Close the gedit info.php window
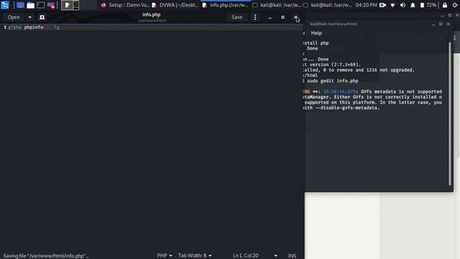This screenshot has width=460, height=259. click(295, 17)
